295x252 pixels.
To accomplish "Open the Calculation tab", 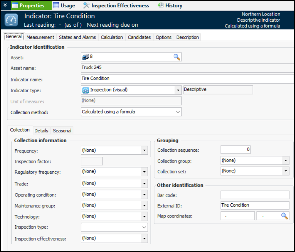I will pos(112,37).
